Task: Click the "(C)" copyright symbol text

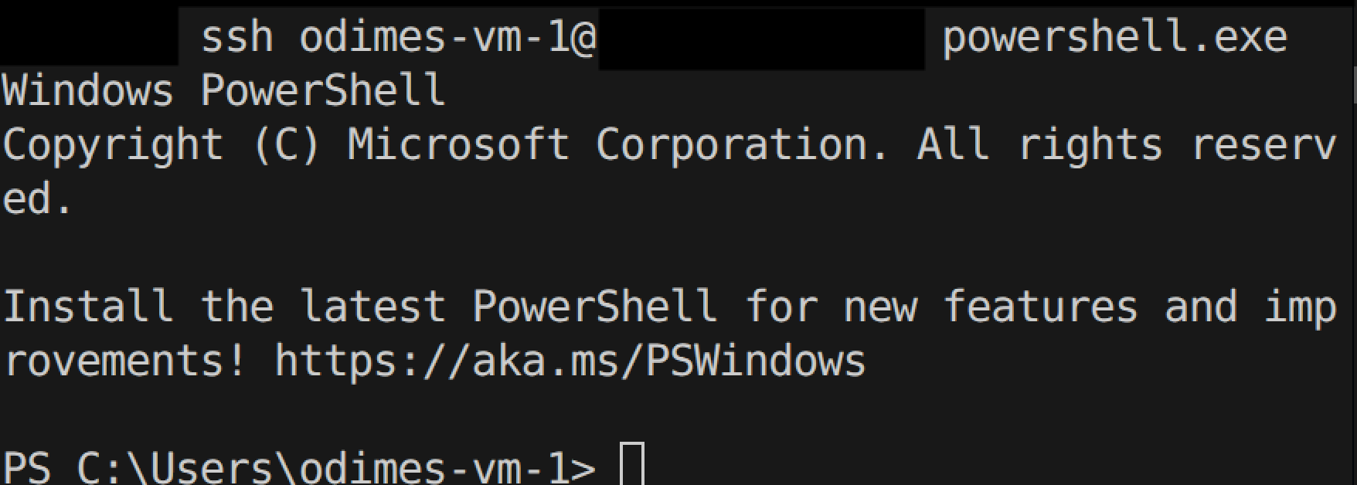Action: tap(286, 145)
